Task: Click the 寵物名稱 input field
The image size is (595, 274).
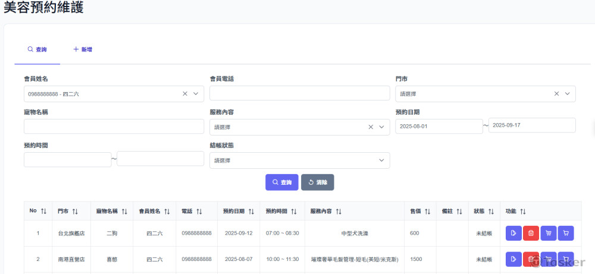Action: coord(114,127)
